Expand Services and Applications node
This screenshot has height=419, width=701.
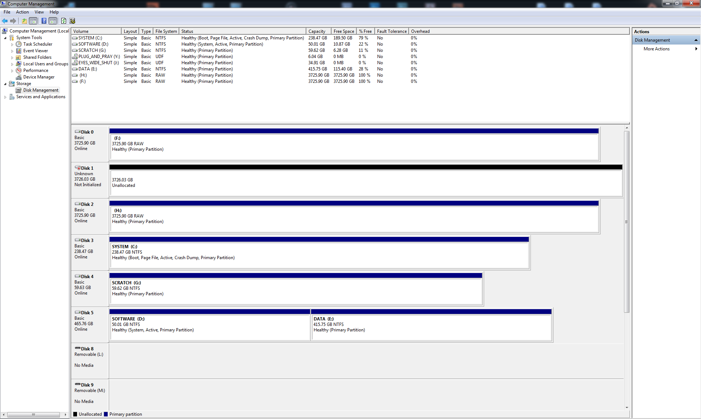5,97
